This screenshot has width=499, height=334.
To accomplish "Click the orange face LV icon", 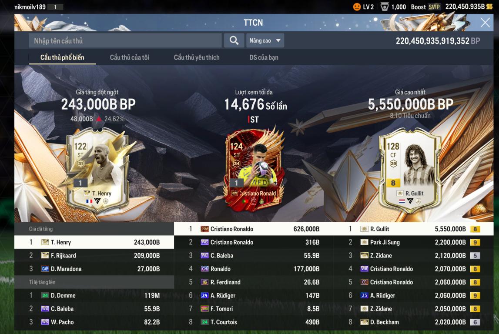I will tap(357, 7).
